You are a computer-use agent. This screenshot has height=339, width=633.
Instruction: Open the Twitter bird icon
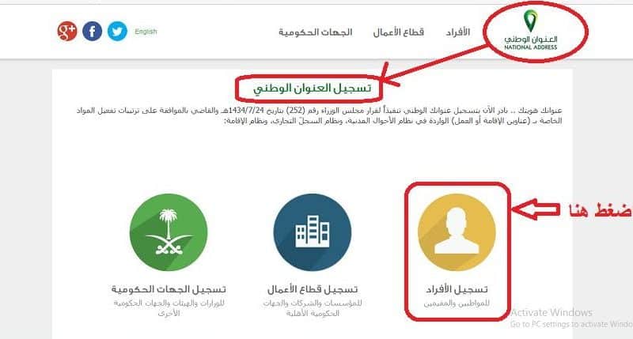pyautogui.click(x=117, y=31)
